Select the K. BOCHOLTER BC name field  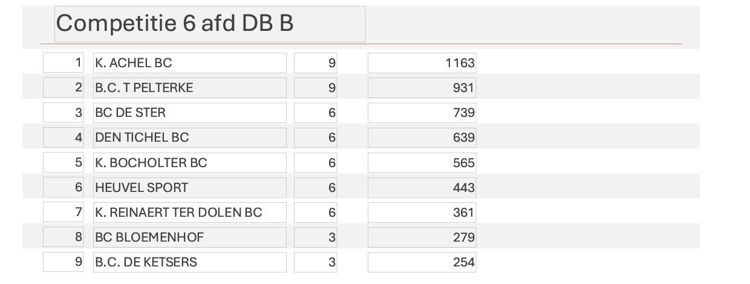point(189,163)
